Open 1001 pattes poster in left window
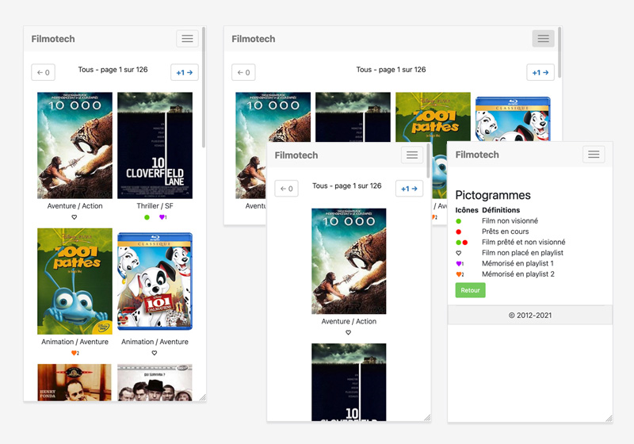The height and width of the screenshot is (444, 634). coord(74,281)
